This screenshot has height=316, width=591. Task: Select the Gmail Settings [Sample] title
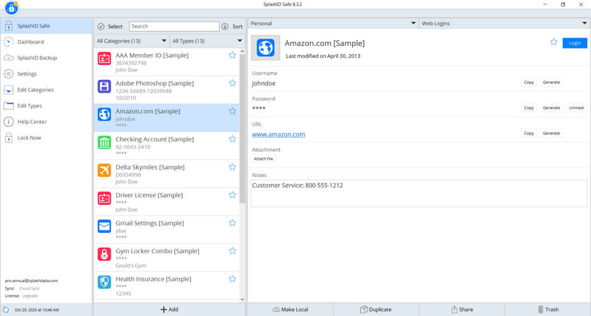[150, 223]
